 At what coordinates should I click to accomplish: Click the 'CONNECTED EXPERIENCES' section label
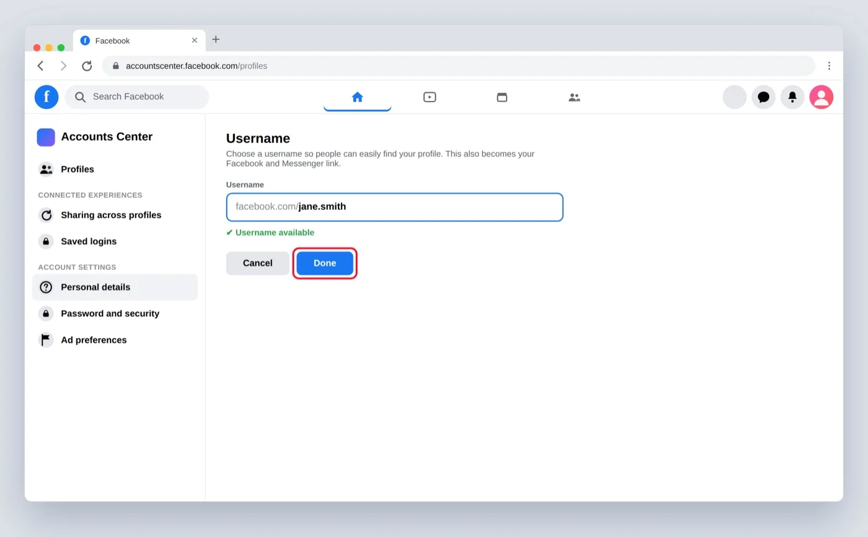[90, 195]
